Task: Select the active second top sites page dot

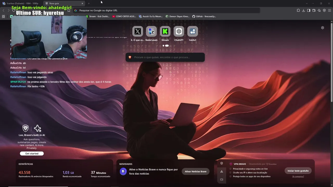Action: (x=167, y=46)
